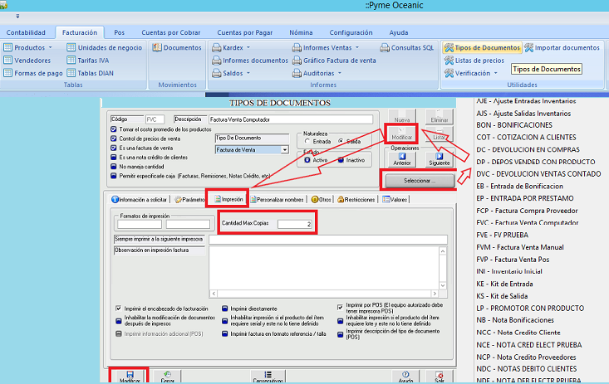Switch to Restricciones tab
This screenshot has height=384, width=609.
(356, 199)
